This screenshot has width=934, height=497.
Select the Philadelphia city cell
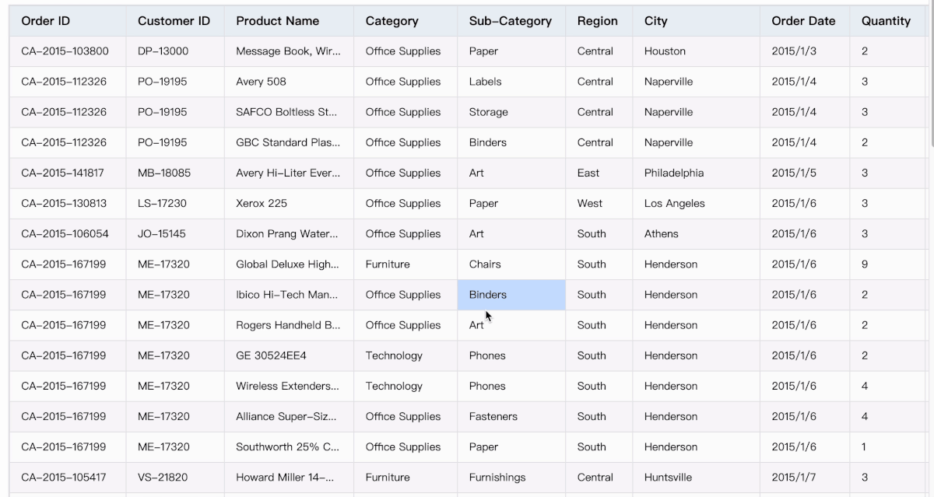point(673,173)
